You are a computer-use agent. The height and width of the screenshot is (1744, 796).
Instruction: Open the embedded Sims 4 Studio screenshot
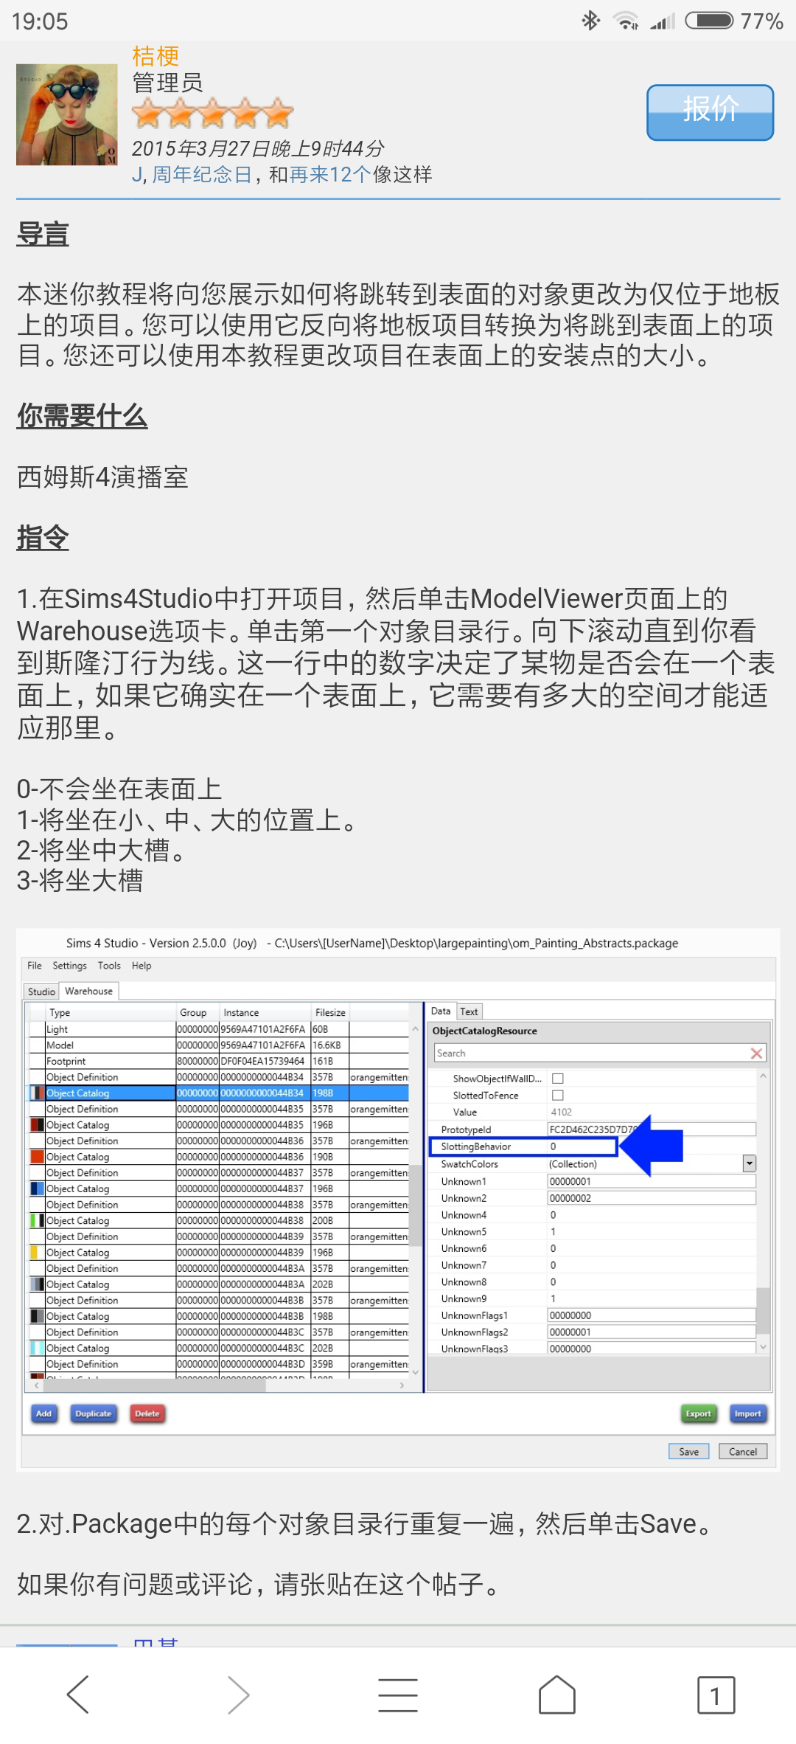(398, 1200)
